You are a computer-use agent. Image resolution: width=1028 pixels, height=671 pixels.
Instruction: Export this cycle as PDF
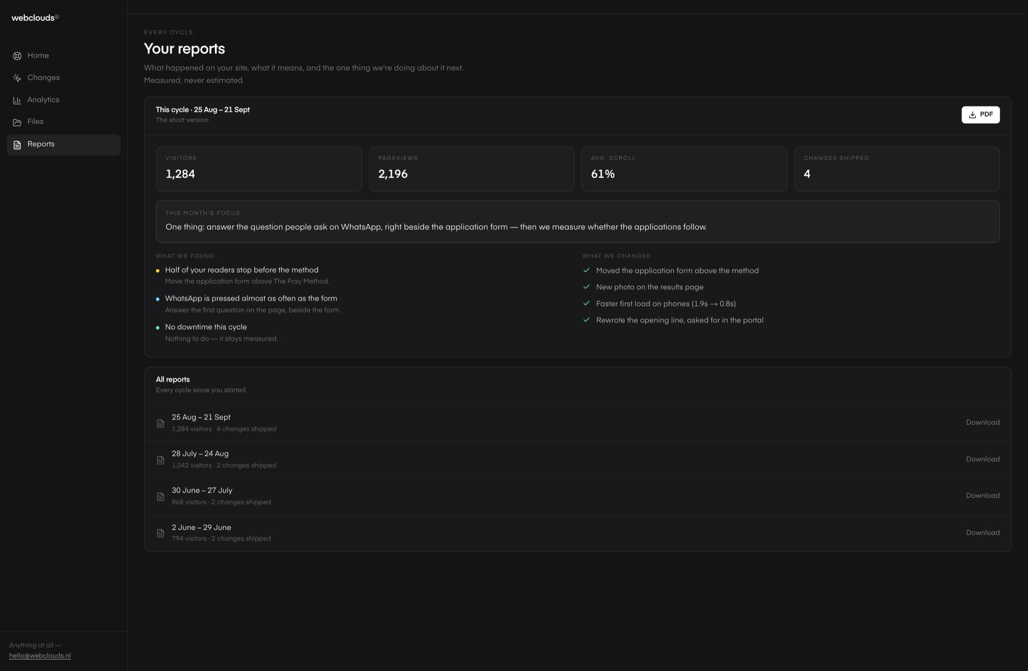tap(980, 115)
